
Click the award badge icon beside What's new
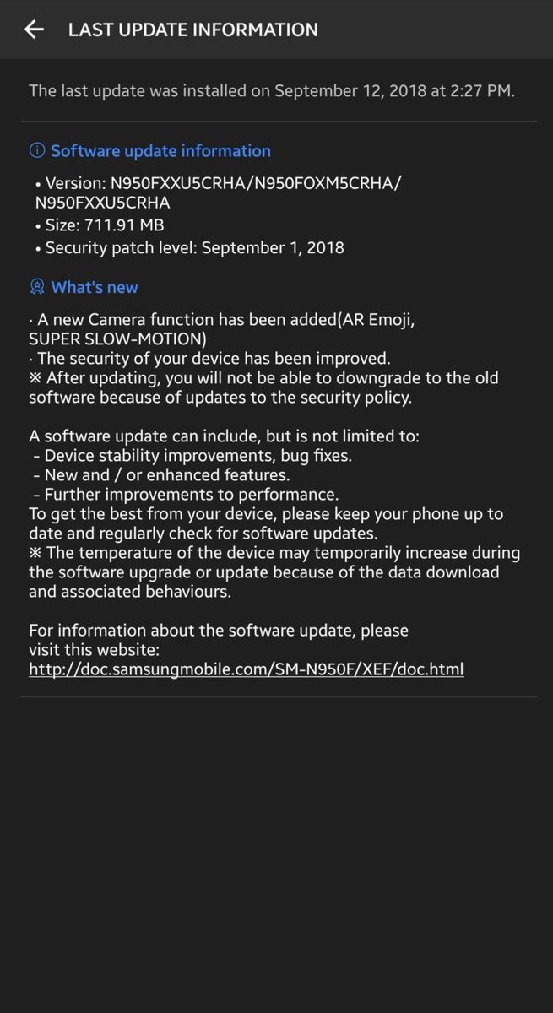(36, 288)
